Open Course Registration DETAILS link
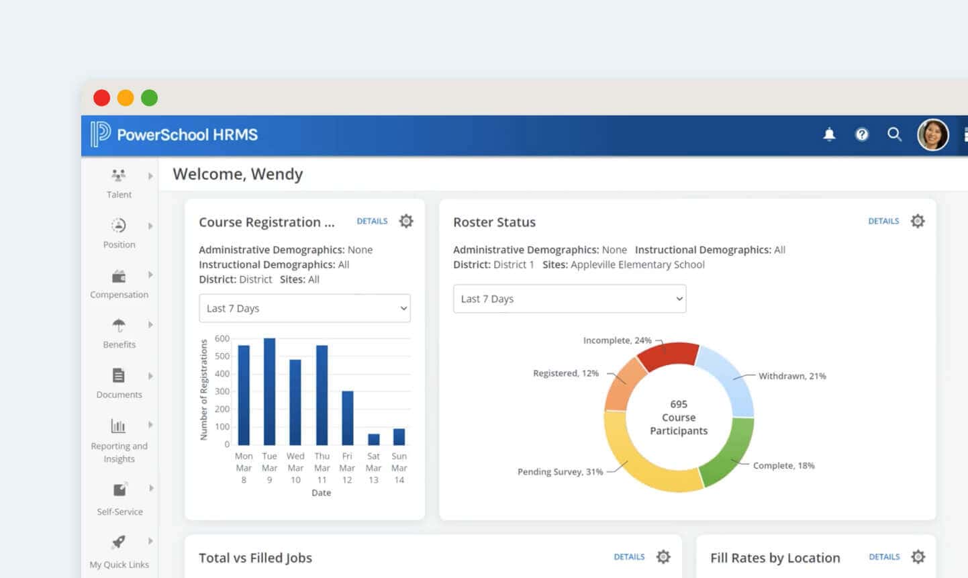The image size is (968, 578). [x=372, y=221]
